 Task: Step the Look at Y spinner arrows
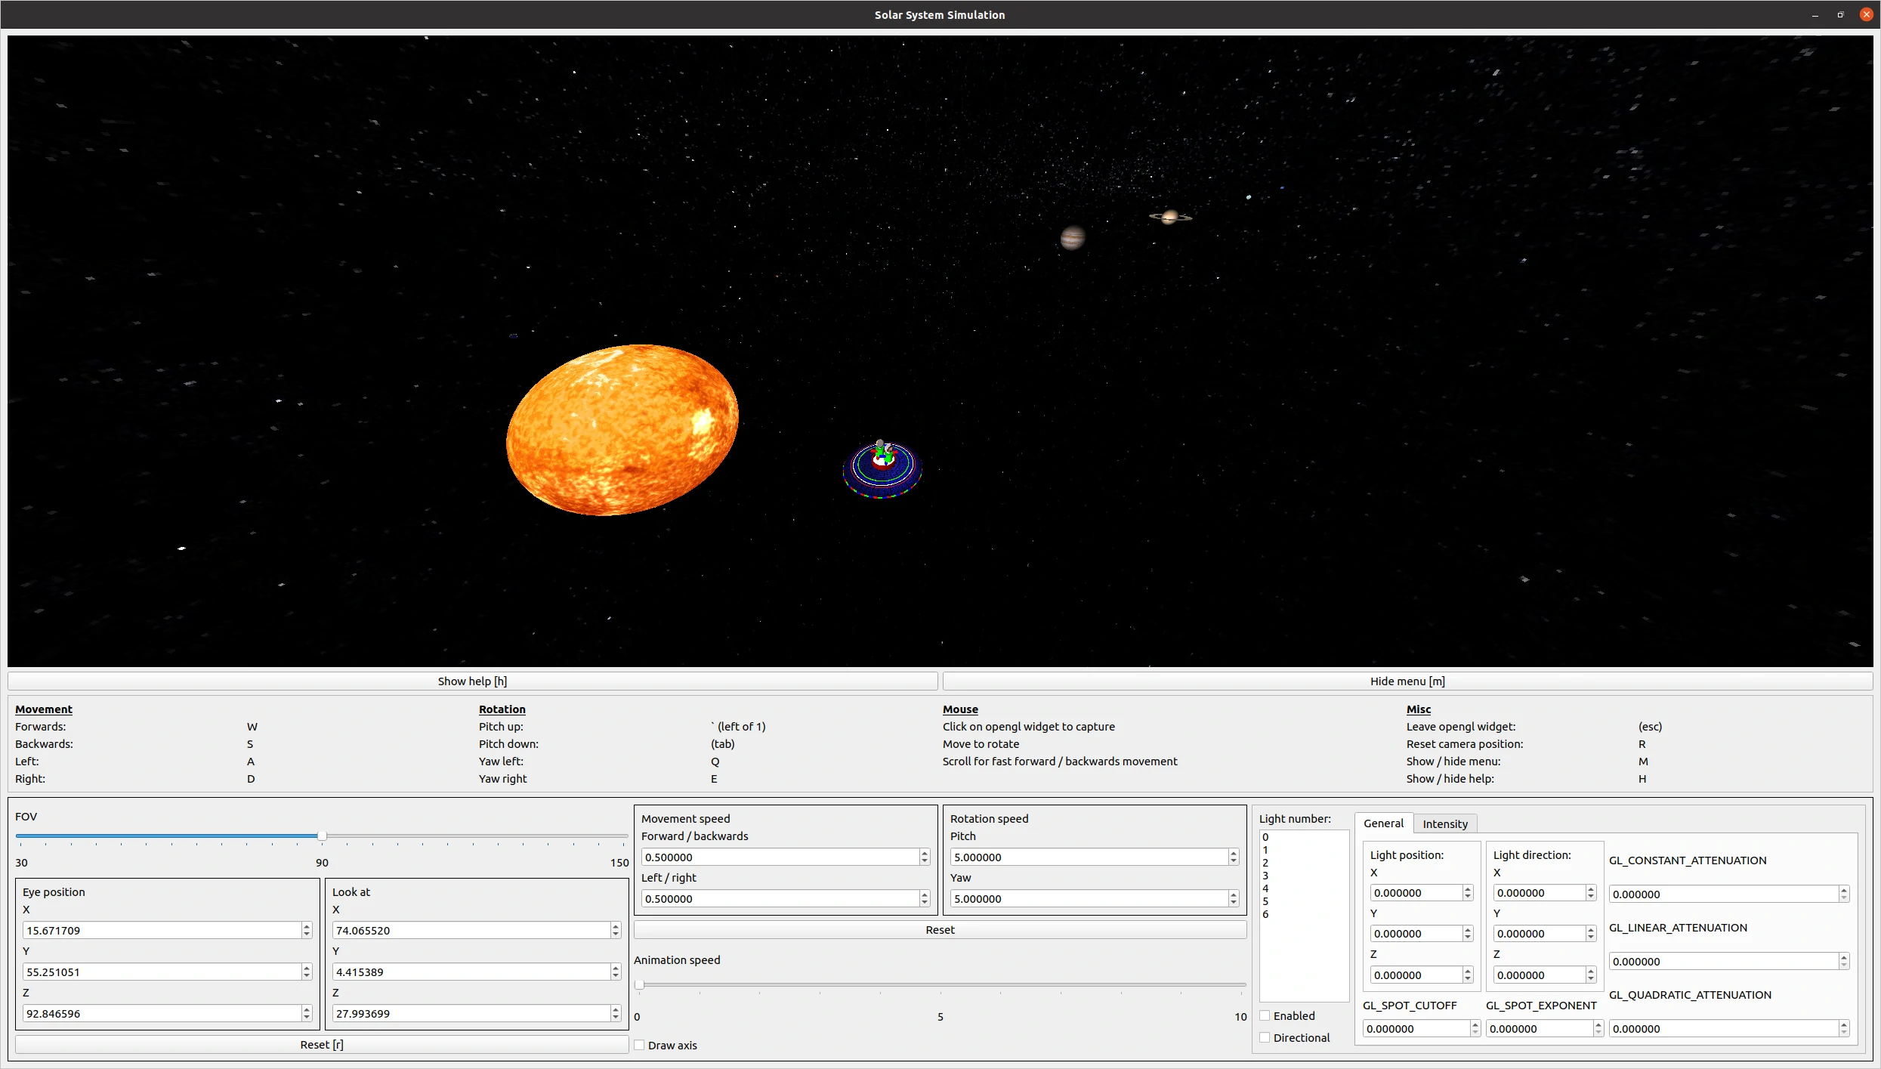[x=616, y=972]
